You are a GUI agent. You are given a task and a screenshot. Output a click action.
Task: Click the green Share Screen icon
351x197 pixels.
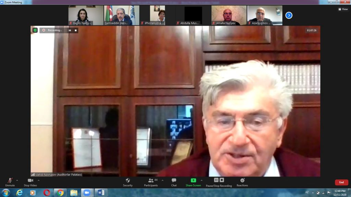[193, 181]
